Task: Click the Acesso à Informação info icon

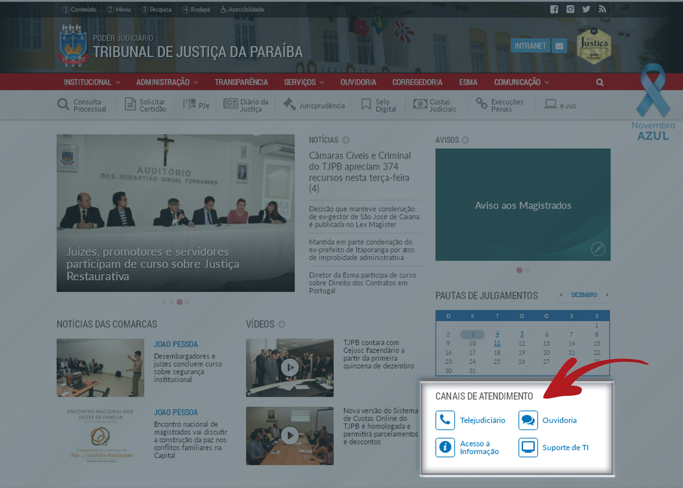Action: [445, 448]
